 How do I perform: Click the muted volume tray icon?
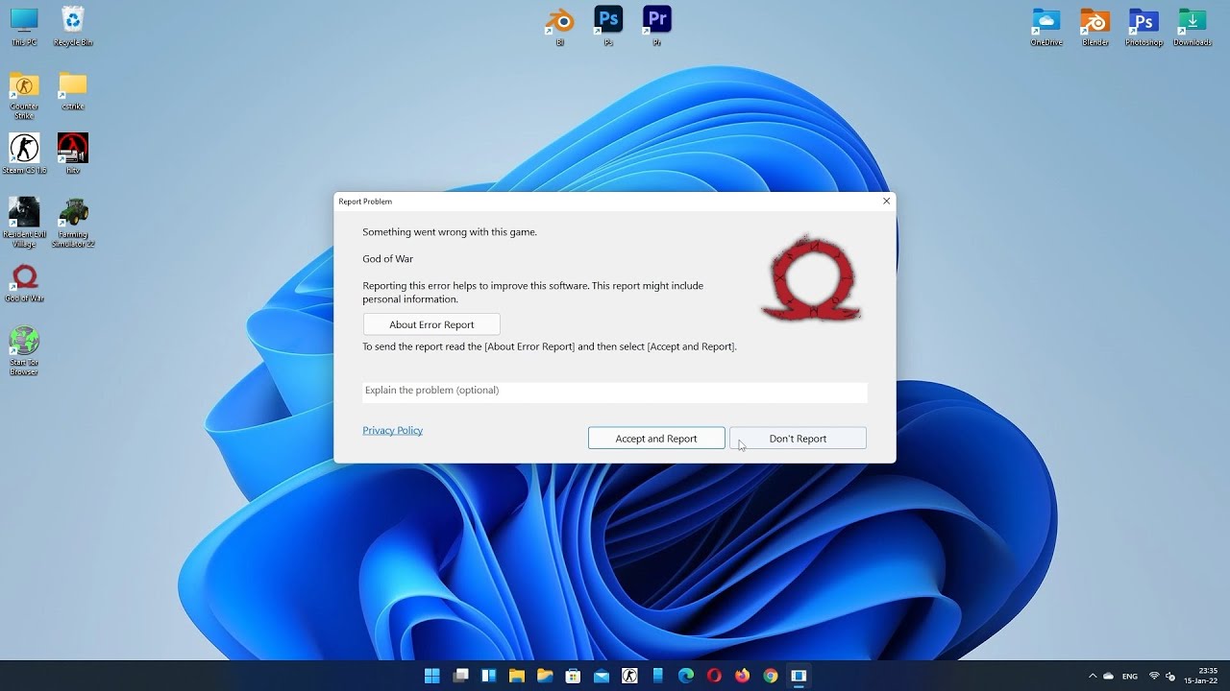pyautogui.click(x=1169, y=676)
